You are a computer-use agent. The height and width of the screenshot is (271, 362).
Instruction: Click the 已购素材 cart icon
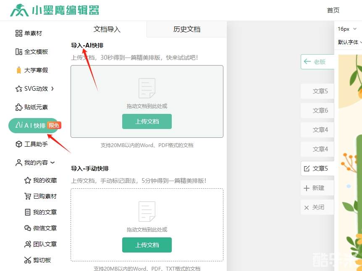pos(28,196)
